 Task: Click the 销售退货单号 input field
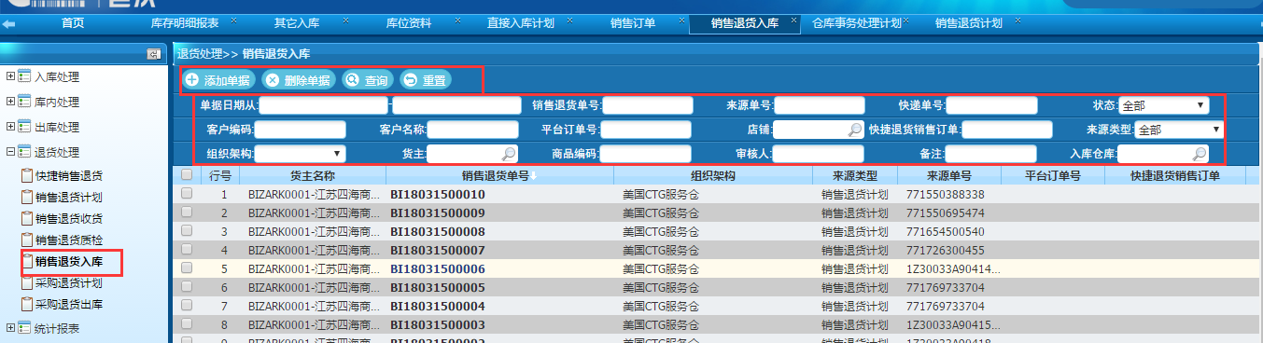pyautogui.click(x=648, y=105)
